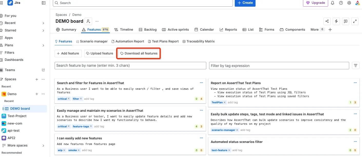Click the Upgrade button
Image resolution: width=362 pixels, height=157 pixels.
[316, 3]
